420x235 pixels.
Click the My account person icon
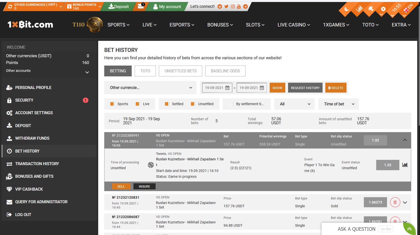[x=155, y=7]
